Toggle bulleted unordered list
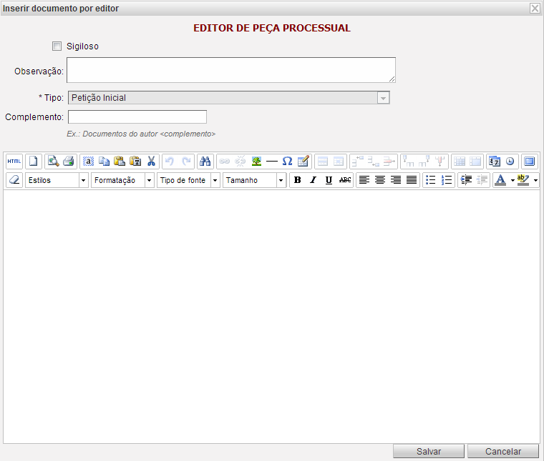This screenshot has height=461, width=544. [431, 180]
